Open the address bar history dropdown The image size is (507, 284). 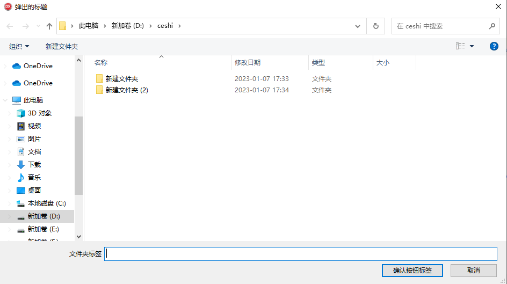click(x=358, y=26)
